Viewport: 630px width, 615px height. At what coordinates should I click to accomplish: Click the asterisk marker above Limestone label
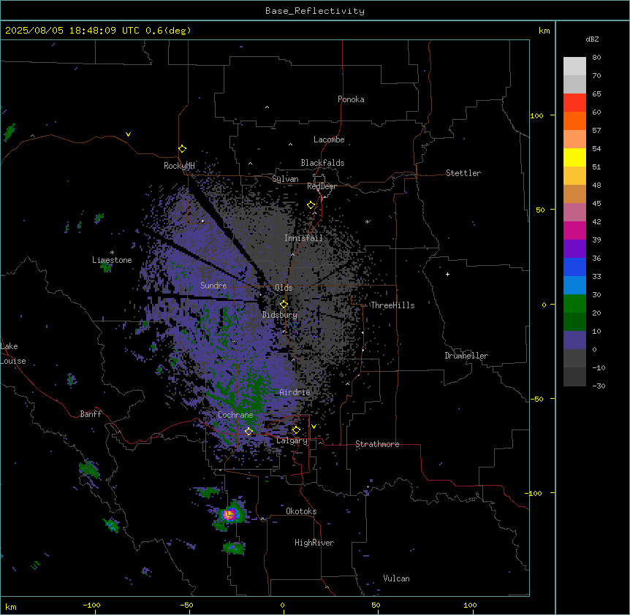[x=112, y=252]
